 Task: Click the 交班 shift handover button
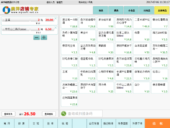click(36, 123)
